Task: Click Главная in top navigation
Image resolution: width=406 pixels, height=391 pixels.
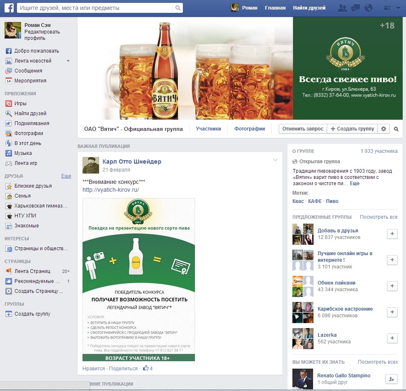Action: pos(275,8)
